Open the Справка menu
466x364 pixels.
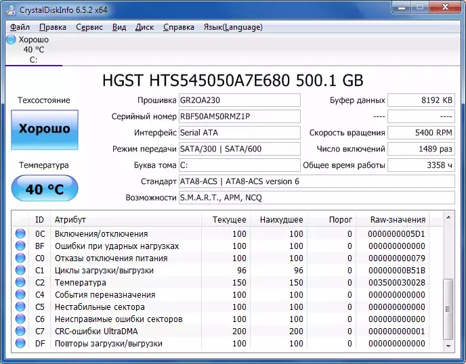pos(179,27)
